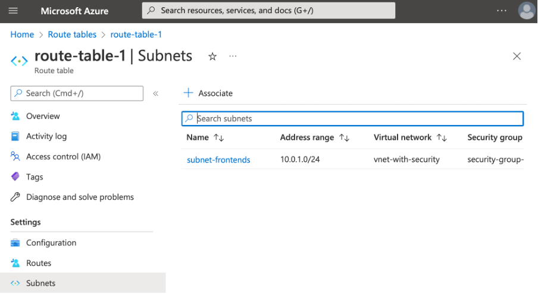Screen dimensions: 538x294
Task: Focus the Search subnets field
Action: pyautogui.click(x=352, y=118)
